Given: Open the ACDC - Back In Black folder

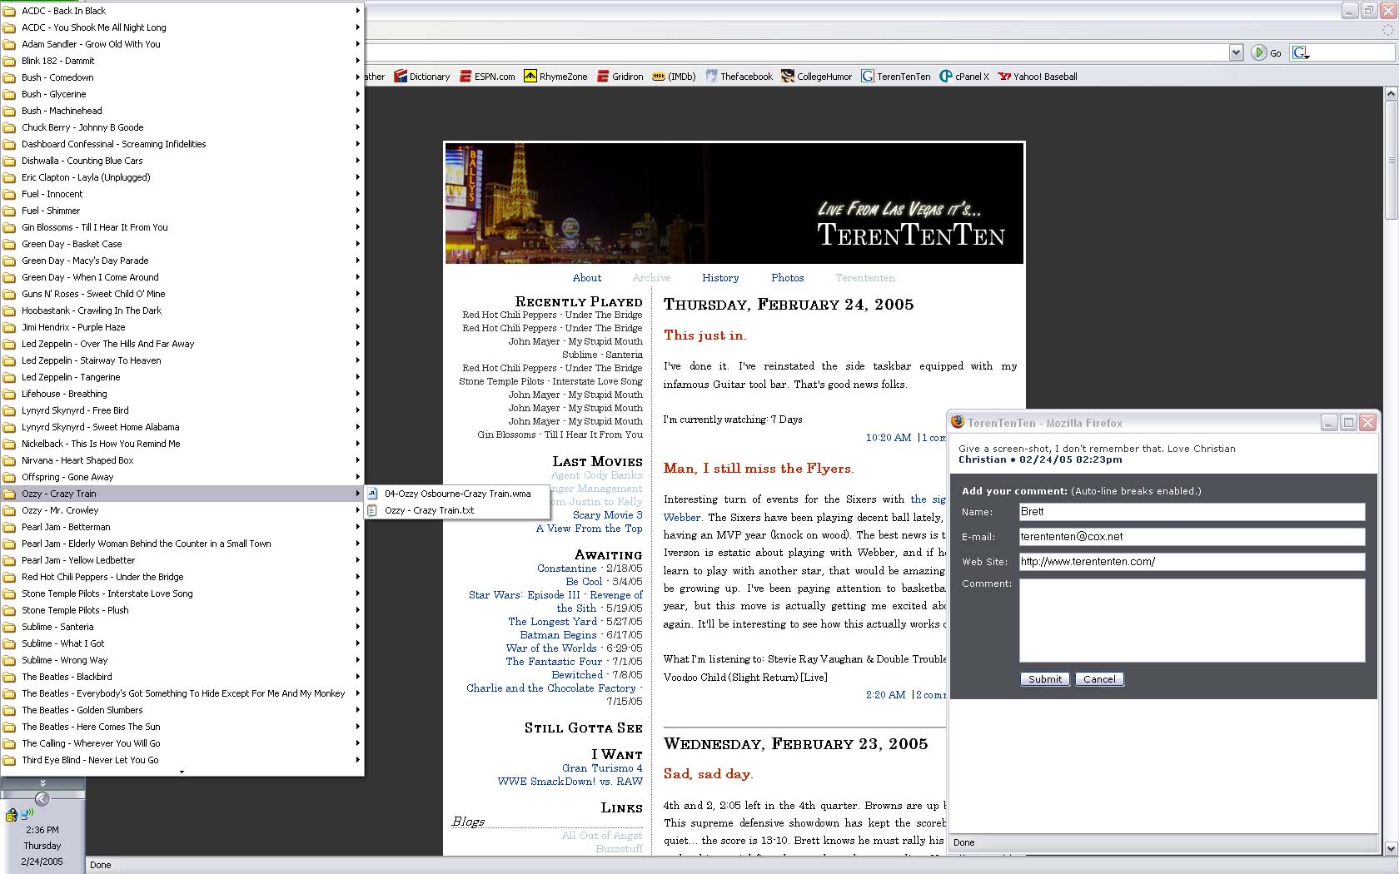Looking at the screenshot, I should point(182,11).
